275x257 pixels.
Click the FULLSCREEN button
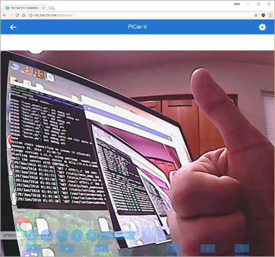pos(118,236)
